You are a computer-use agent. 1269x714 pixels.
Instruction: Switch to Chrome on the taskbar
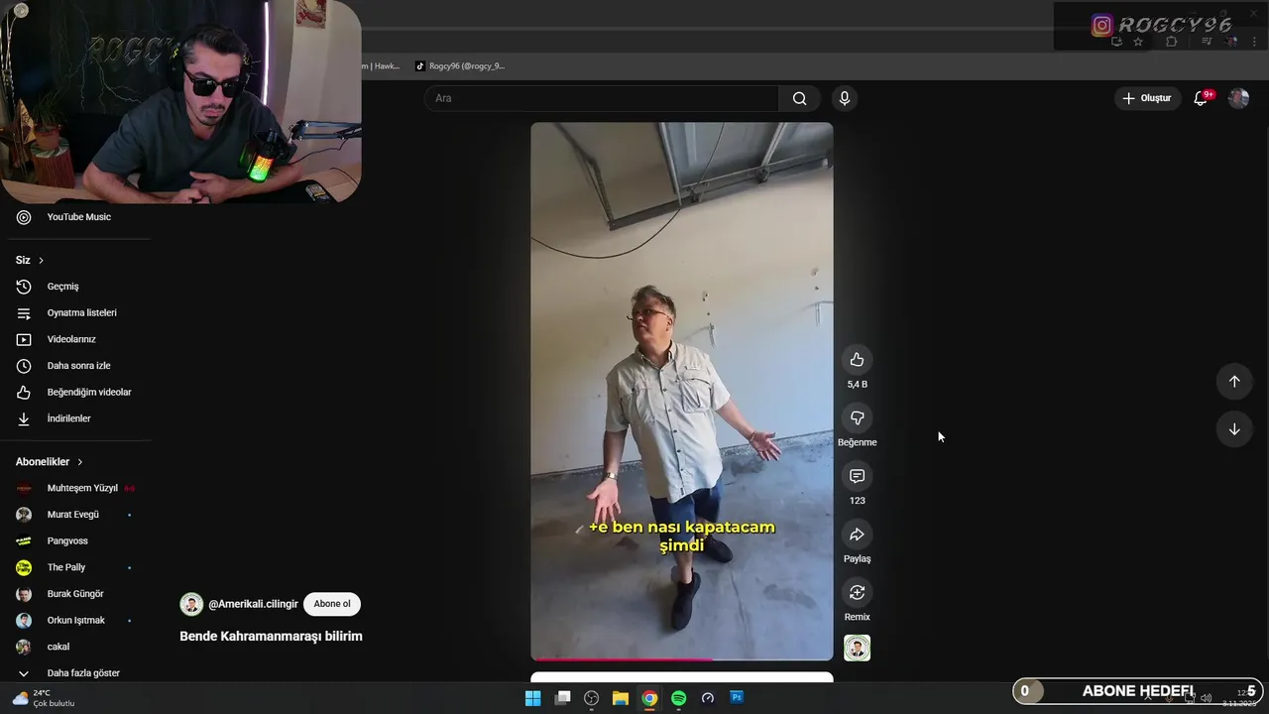(x=649, y=698)
